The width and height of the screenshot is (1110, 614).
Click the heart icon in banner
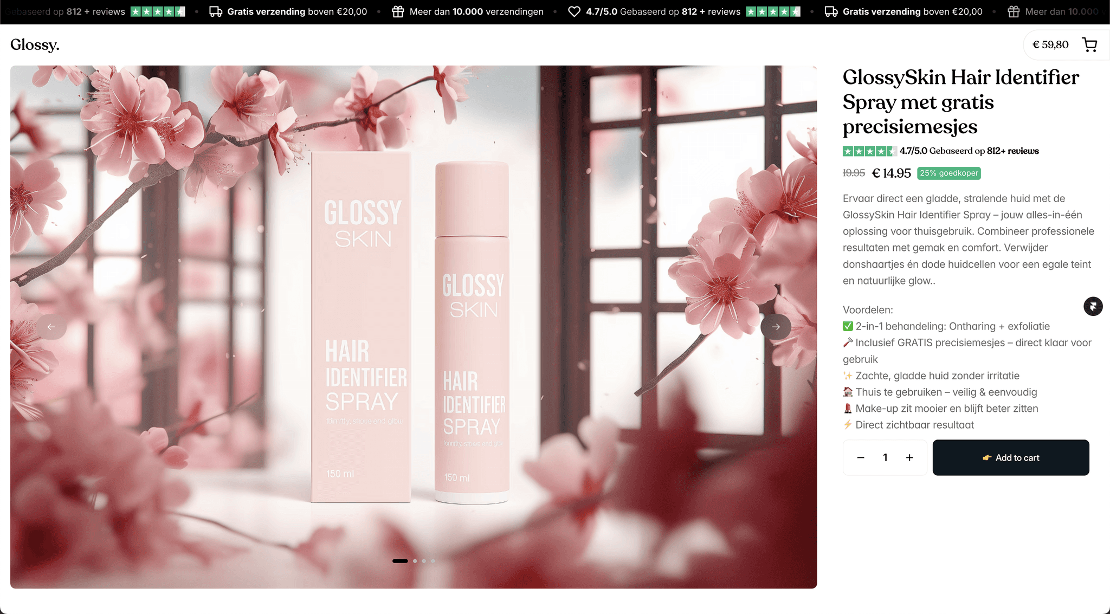pos(574,11)
